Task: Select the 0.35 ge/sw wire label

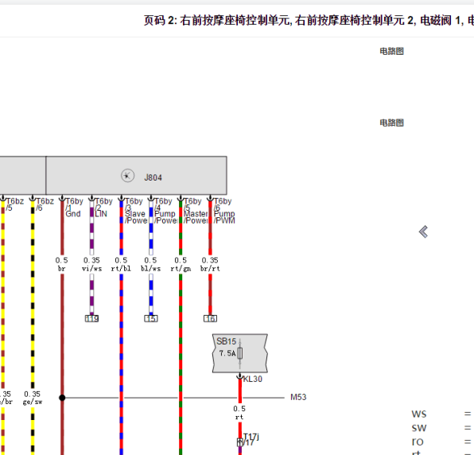Action: 33,398
